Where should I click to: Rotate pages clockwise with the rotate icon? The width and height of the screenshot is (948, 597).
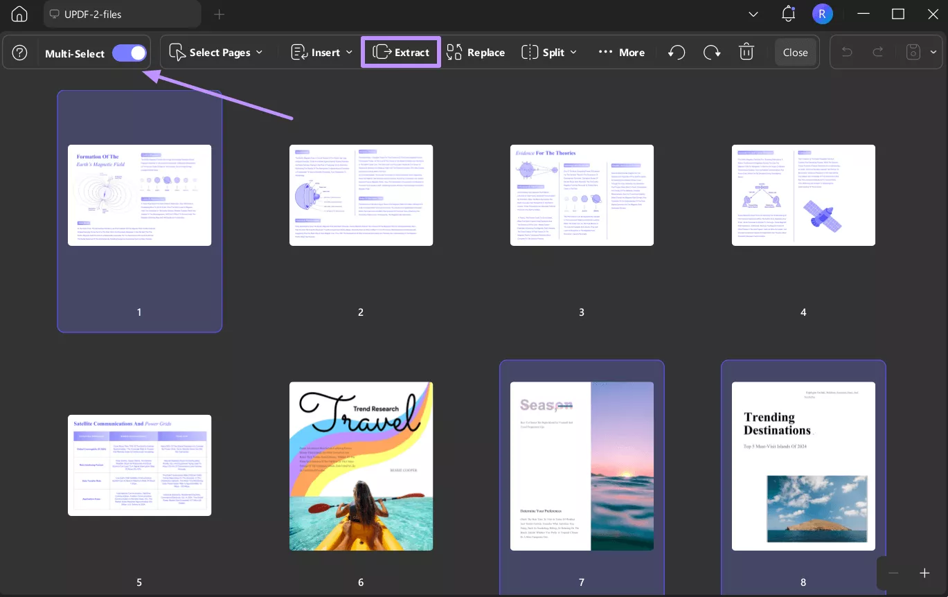tap(712, 52)
